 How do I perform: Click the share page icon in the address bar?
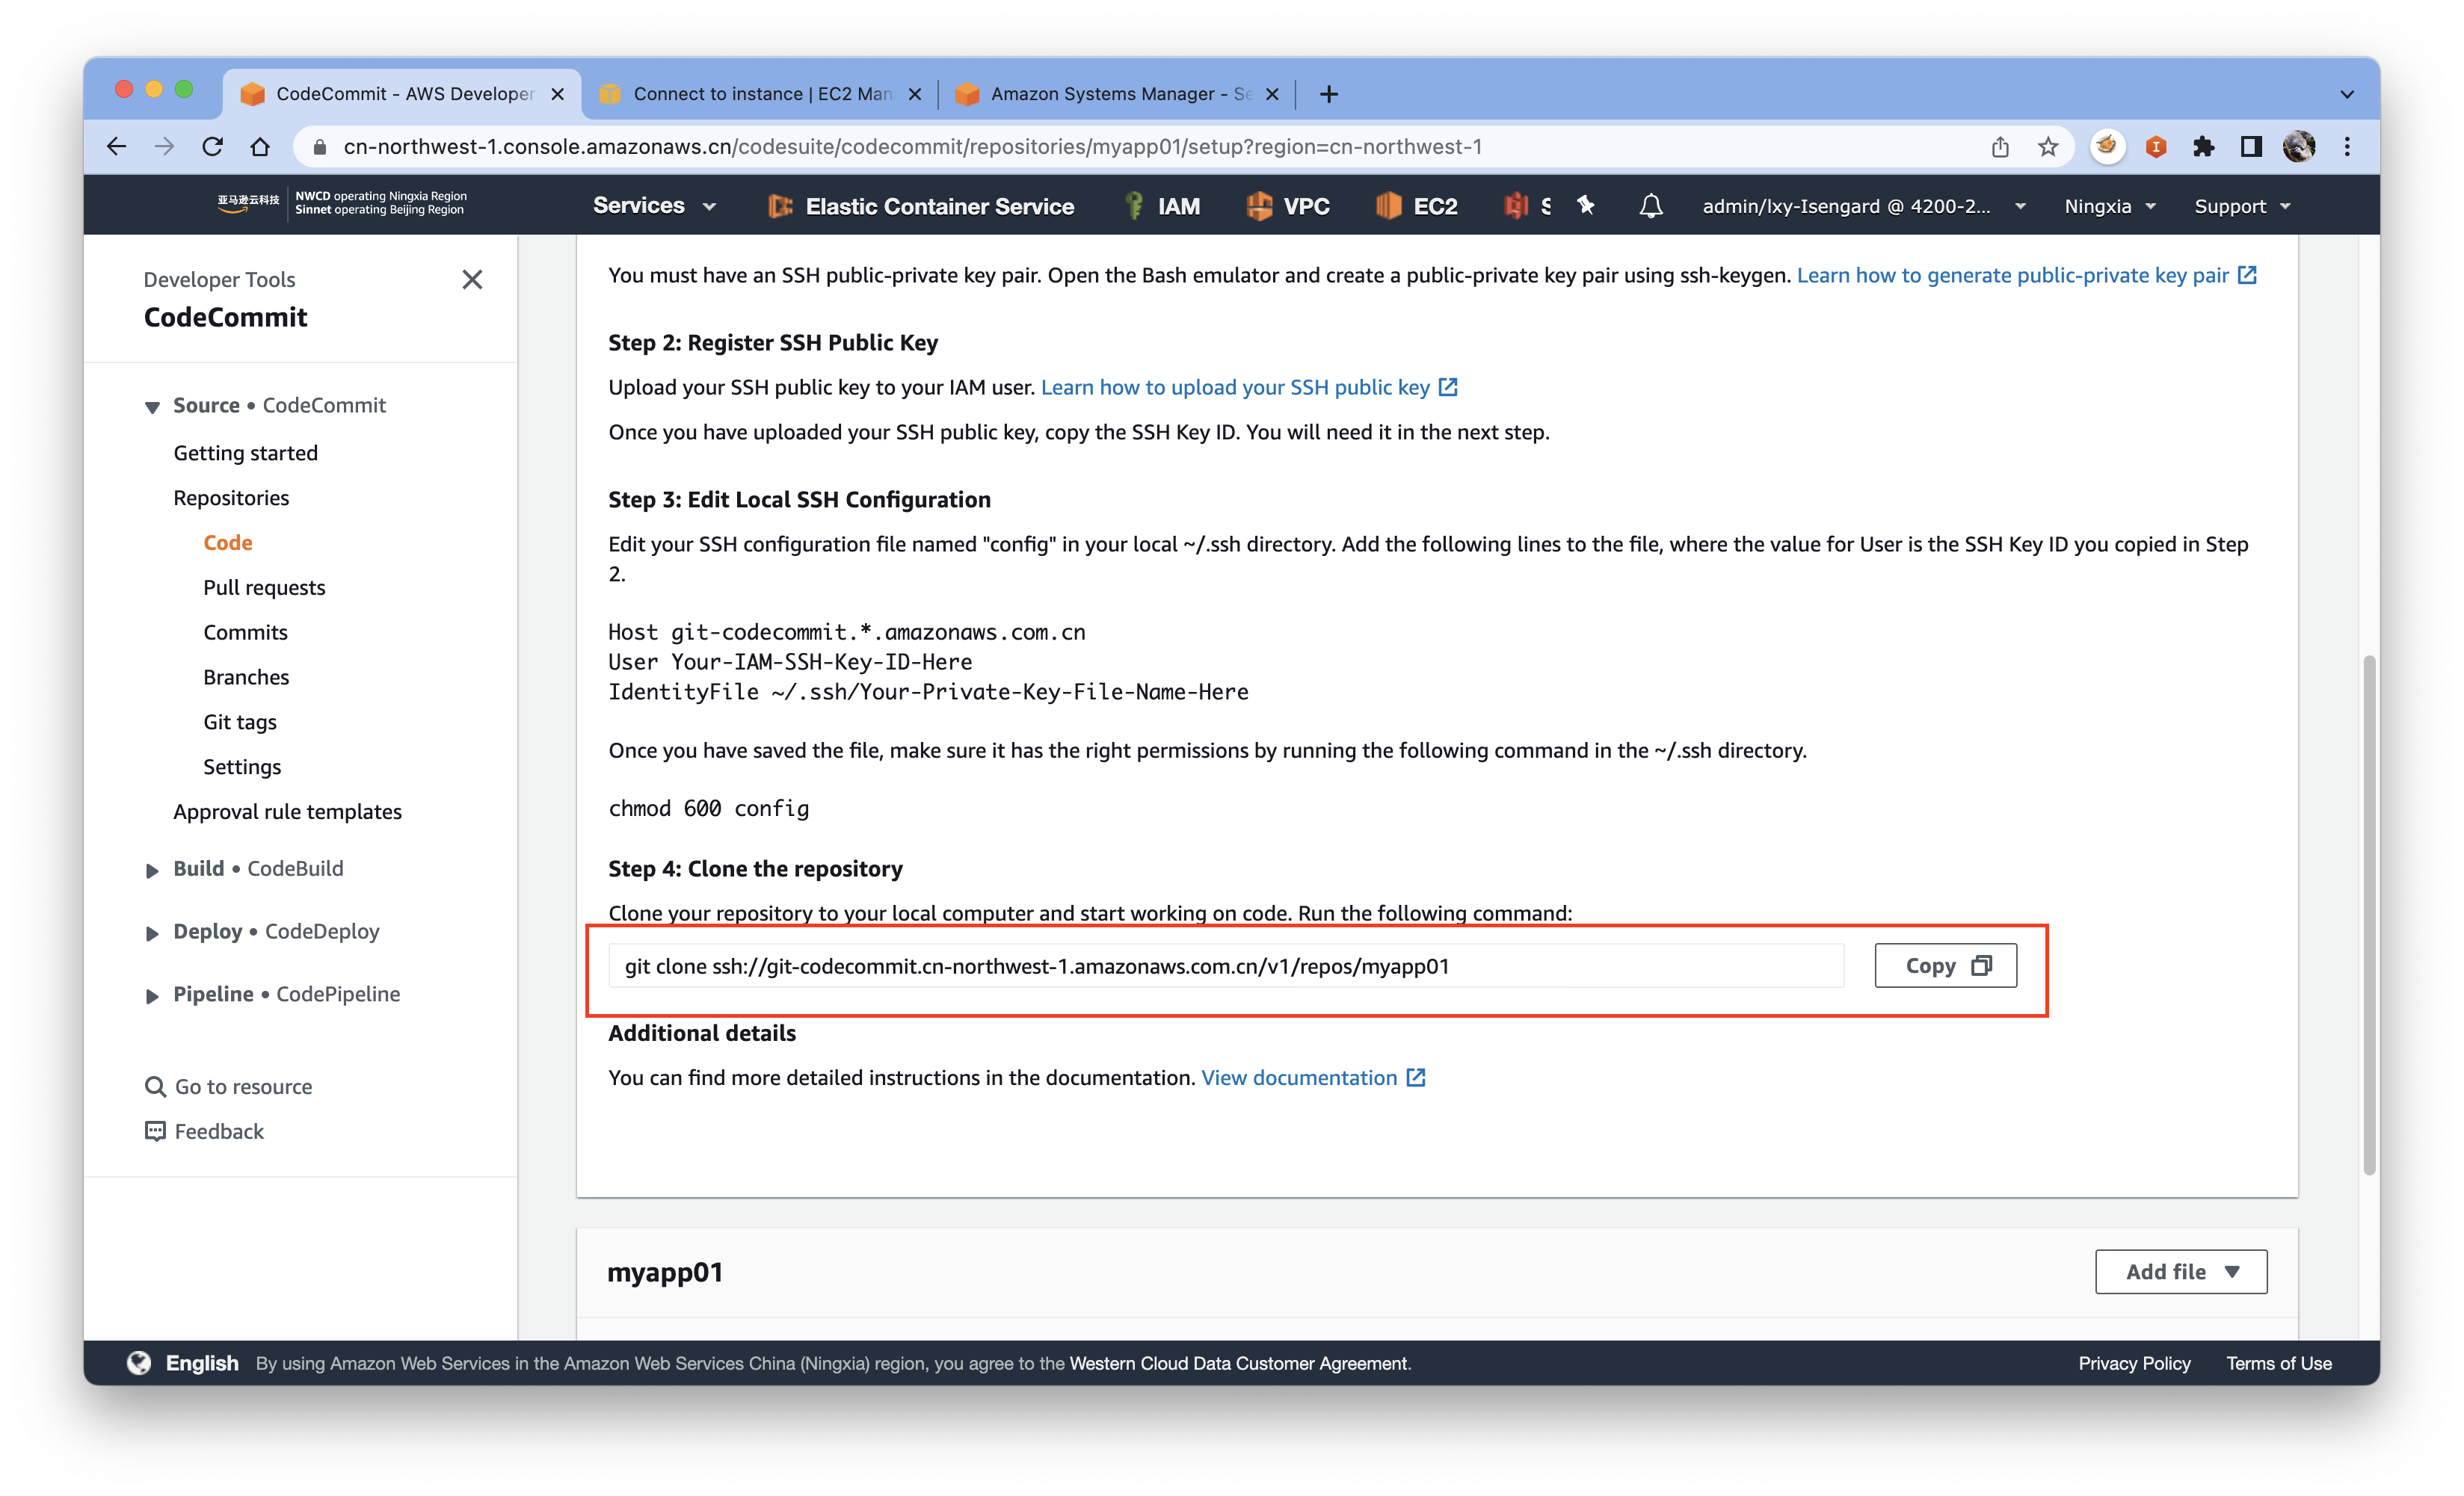(2000, 147)
